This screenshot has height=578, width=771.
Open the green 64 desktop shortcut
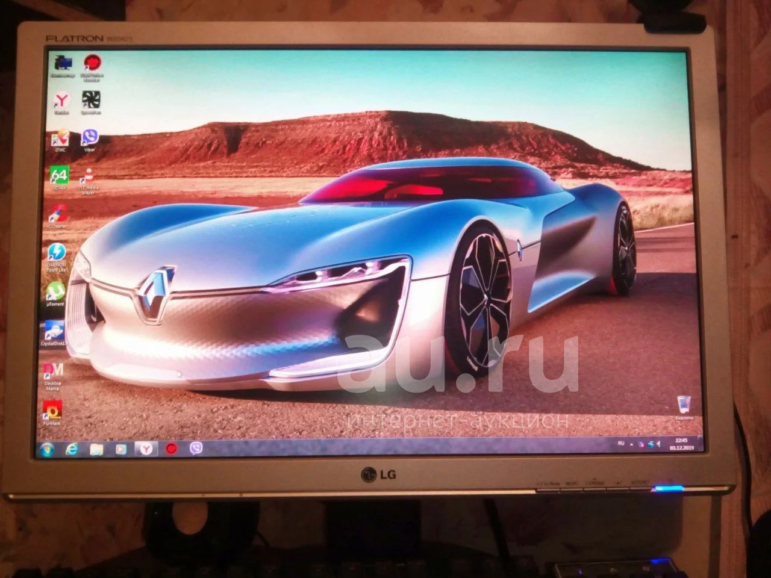click(x=60, y=179)
